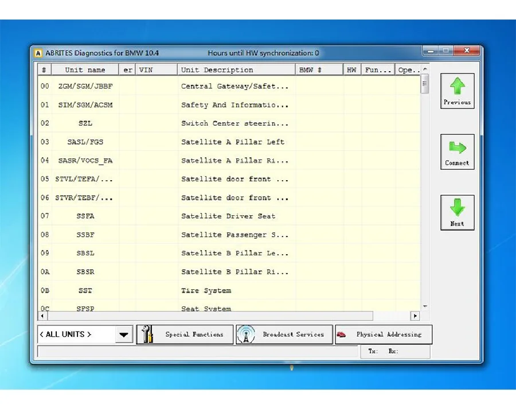Image resolution: width=516 pixels, height=408 pixels.
Task: Click 'Satellite B Pillar Le...' description
Action: (x=234, y=253)
